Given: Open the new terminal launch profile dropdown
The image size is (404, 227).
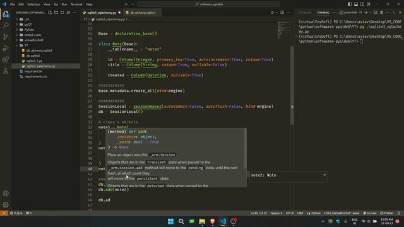Looking at the screenshot, I should 370,13.
